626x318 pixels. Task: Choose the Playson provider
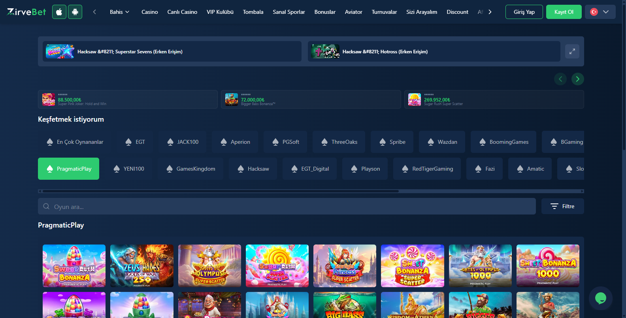click(365, 169)
